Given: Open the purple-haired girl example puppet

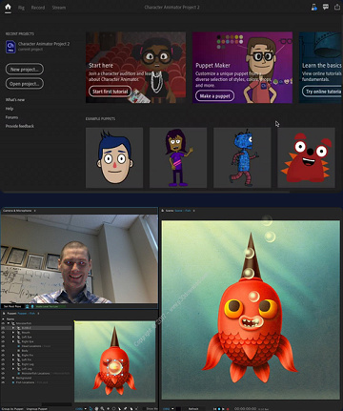Looking at the screenshot, I should pyautogui.click(x=178, y=157).
